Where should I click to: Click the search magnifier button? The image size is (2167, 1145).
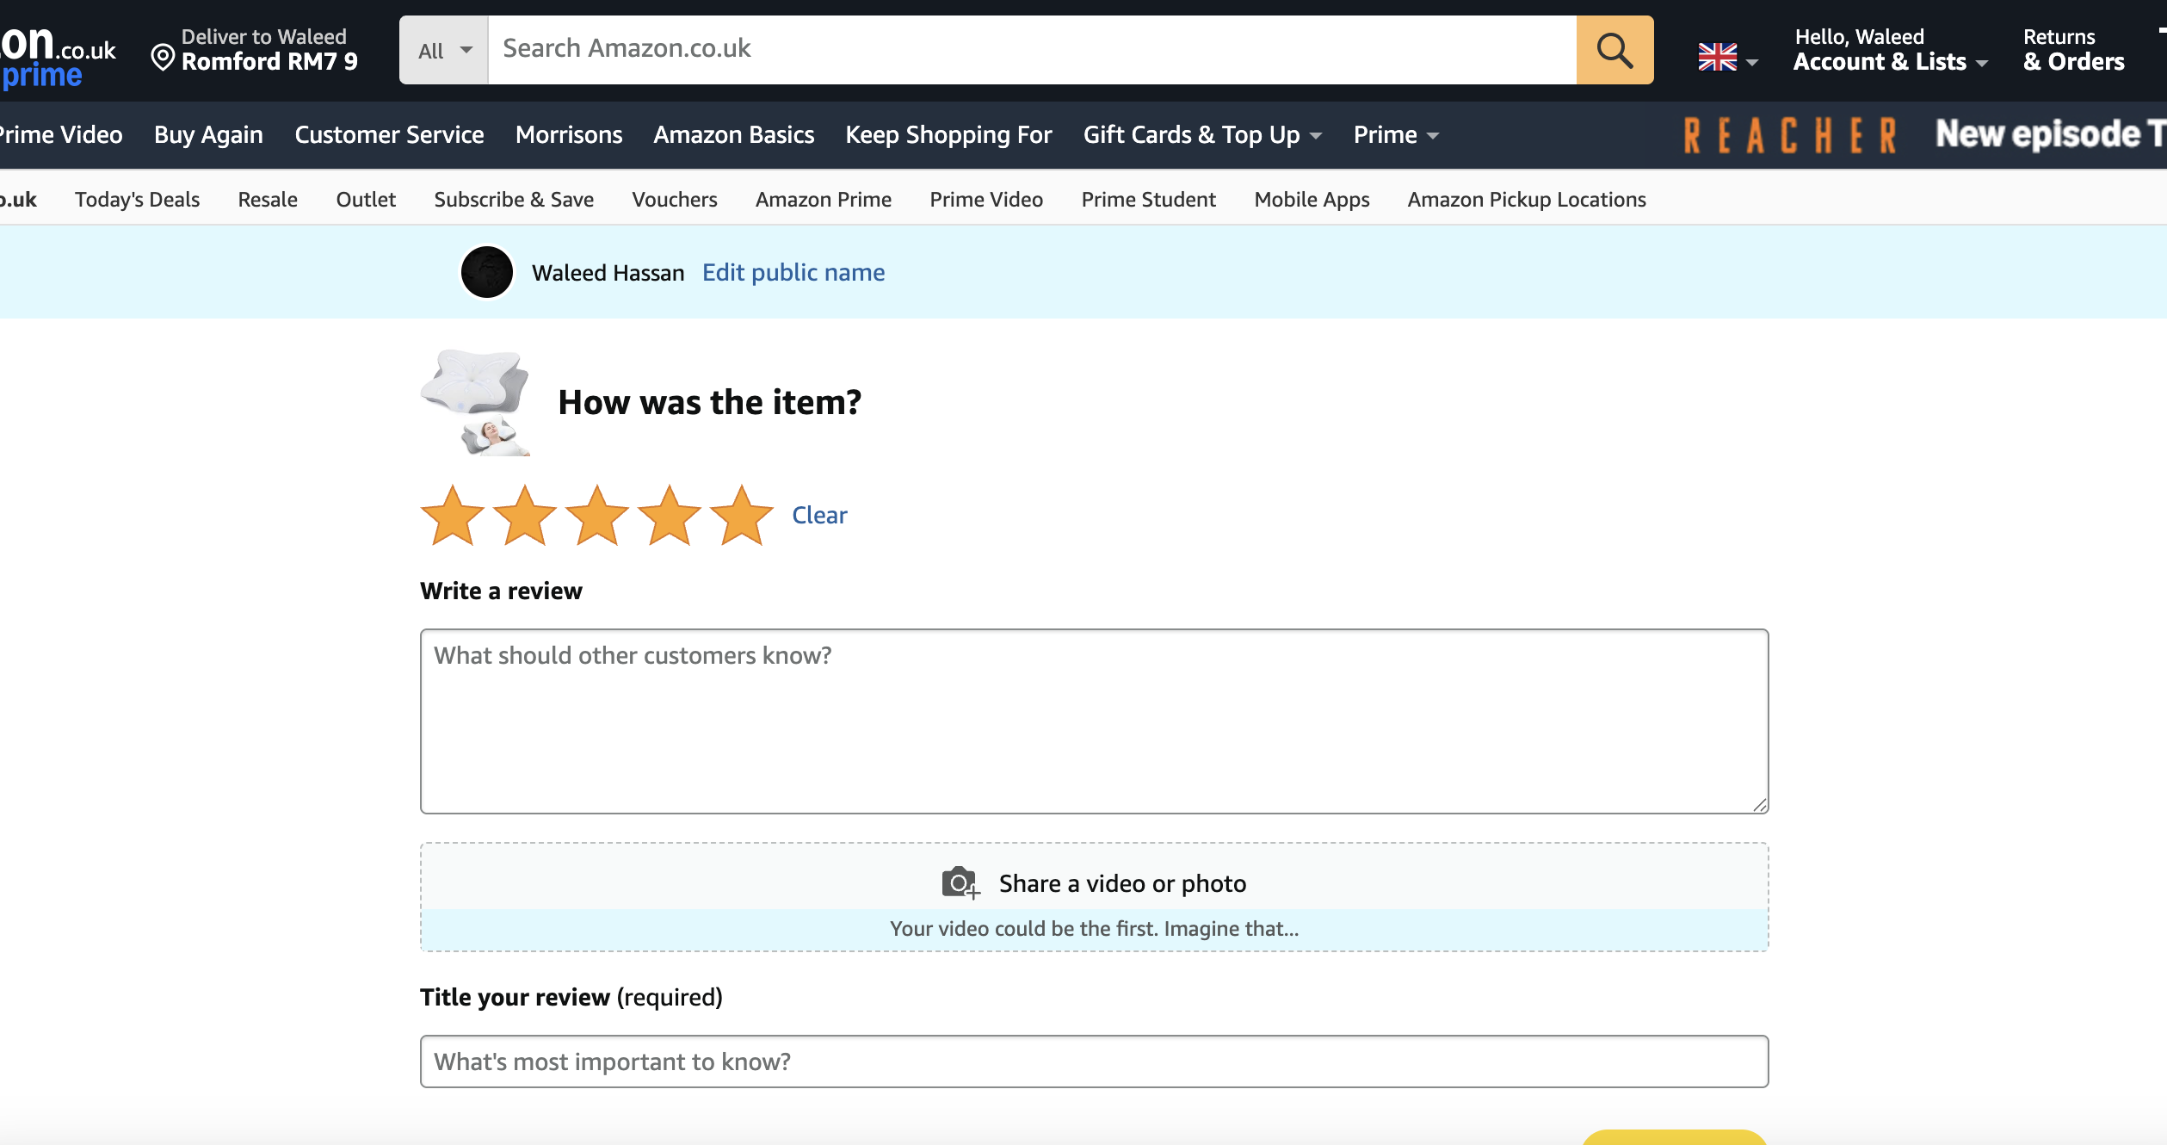click(1614, 50)
